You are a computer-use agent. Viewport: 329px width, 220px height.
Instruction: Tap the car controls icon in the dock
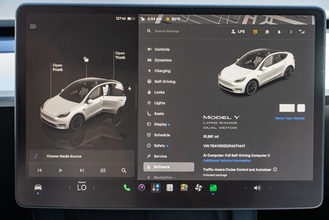tap(38, 187)
